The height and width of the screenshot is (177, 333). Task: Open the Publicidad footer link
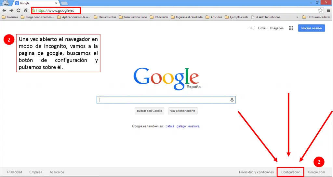pyautogui.click(x=15, y=172)
